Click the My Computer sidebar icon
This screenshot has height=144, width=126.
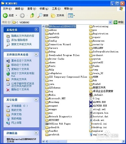pyautogui.click(x=8, y=119)
